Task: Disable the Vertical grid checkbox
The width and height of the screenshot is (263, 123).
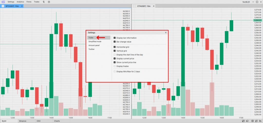Action: coord(115,51)
